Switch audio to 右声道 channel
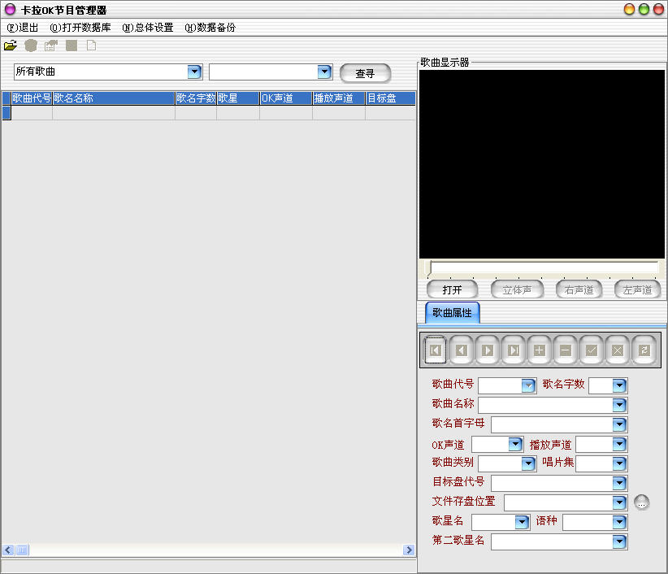Screen dimensions: 668x574 tap(579, 289)
